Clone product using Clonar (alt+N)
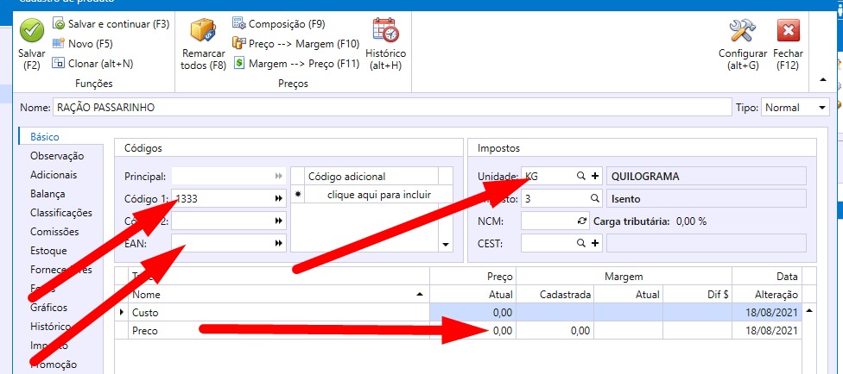843x374 pixels. click(x=92, y=63)
